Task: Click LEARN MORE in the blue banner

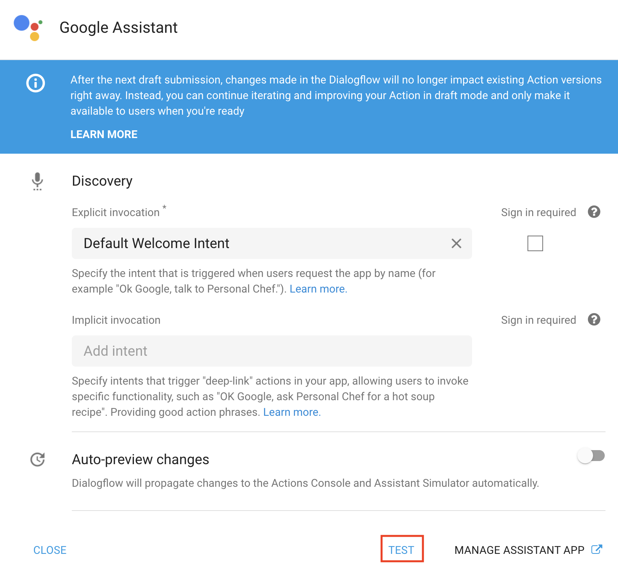Action: 104,135
